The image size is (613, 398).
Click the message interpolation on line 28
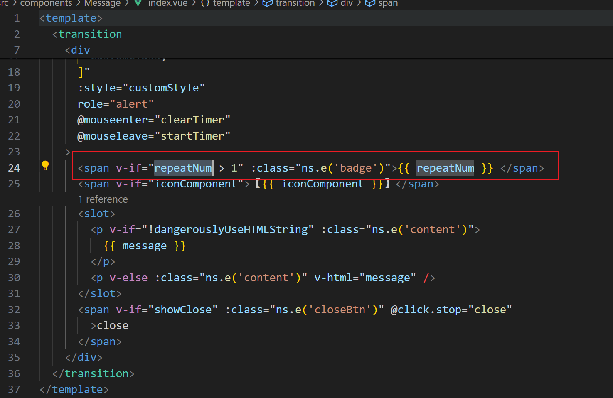[x=144, y=245]
